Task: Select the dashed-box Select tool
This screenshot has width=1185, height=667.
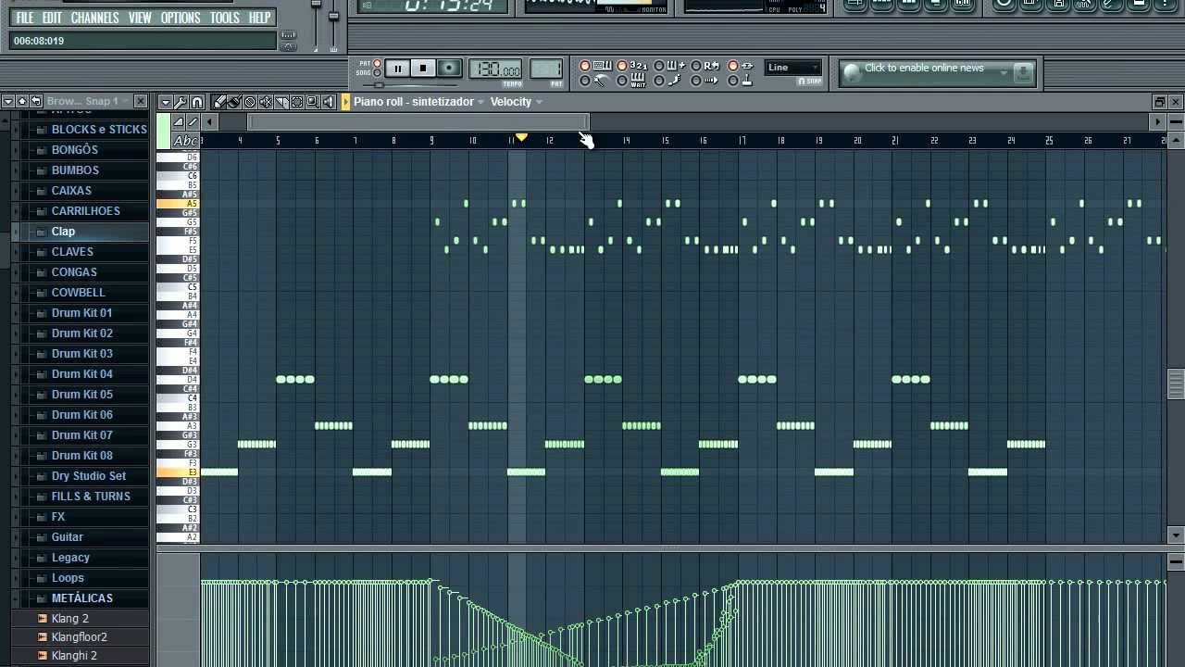Action: (296, 102)
